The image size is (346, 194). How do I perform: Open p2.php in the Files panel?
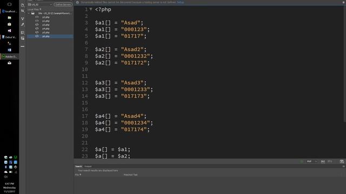pos(45,17)
